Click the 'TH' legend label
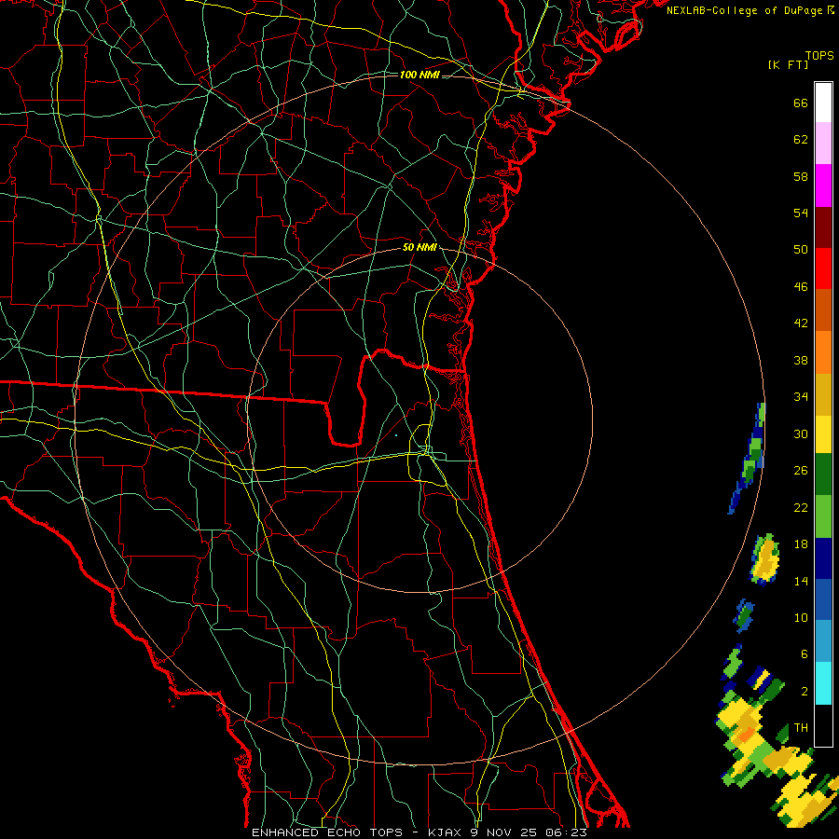 click(801, 728)
